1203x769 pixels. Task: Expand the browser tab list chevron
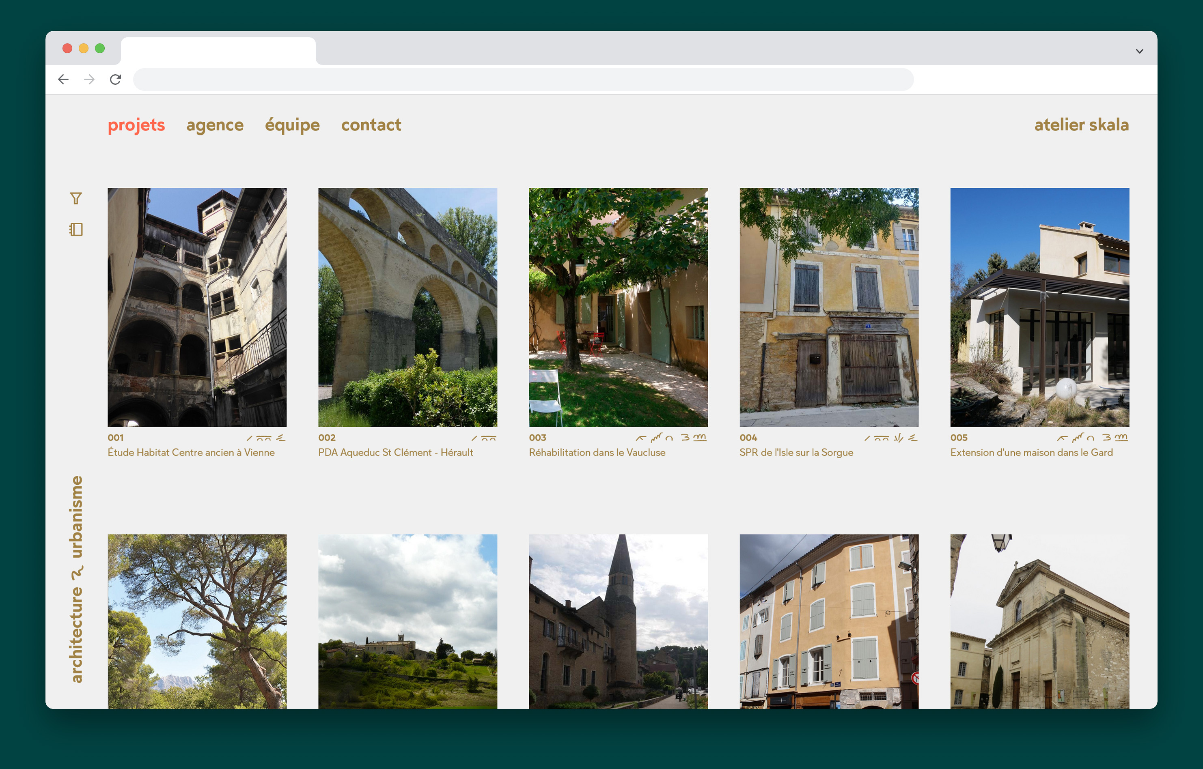1140,51
